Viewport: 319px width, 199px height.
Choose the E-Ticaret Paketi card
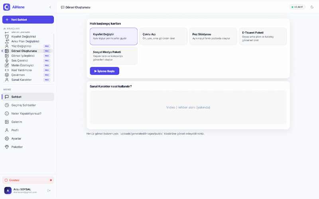[x=262, y=36]
